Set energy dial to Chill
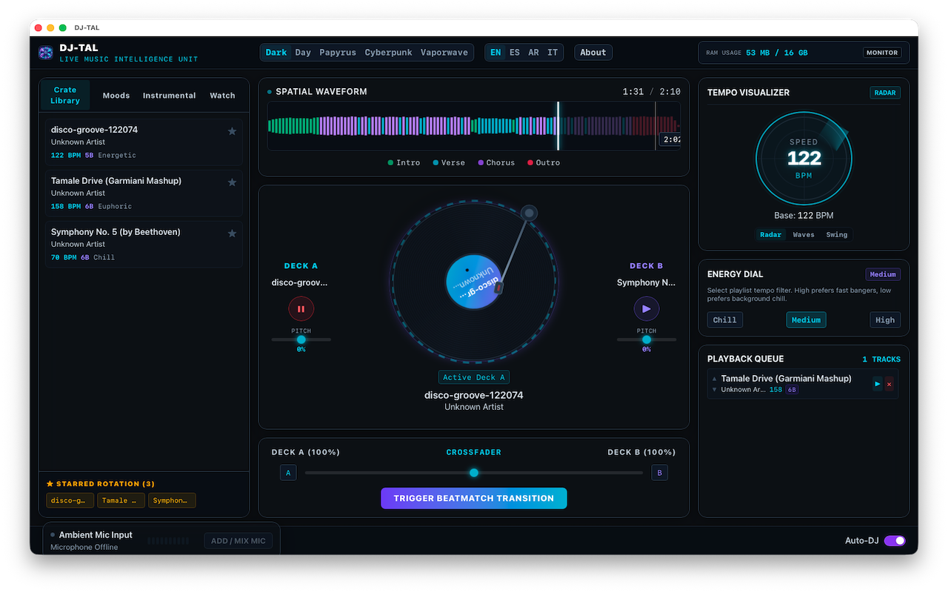Screen dimensions: 948x593 click(725, 319)
